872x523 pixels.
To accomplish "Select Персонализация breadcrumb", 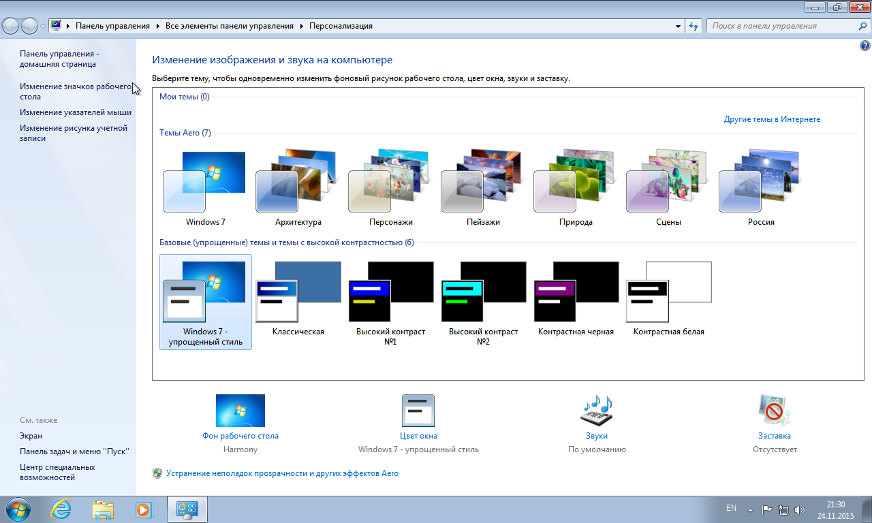I will [341, 26].
